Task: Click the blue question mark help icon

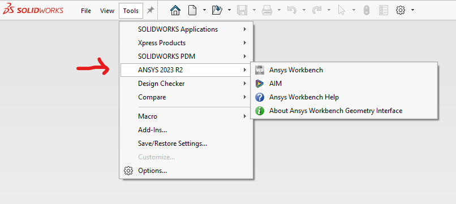Action: [260, 97]
